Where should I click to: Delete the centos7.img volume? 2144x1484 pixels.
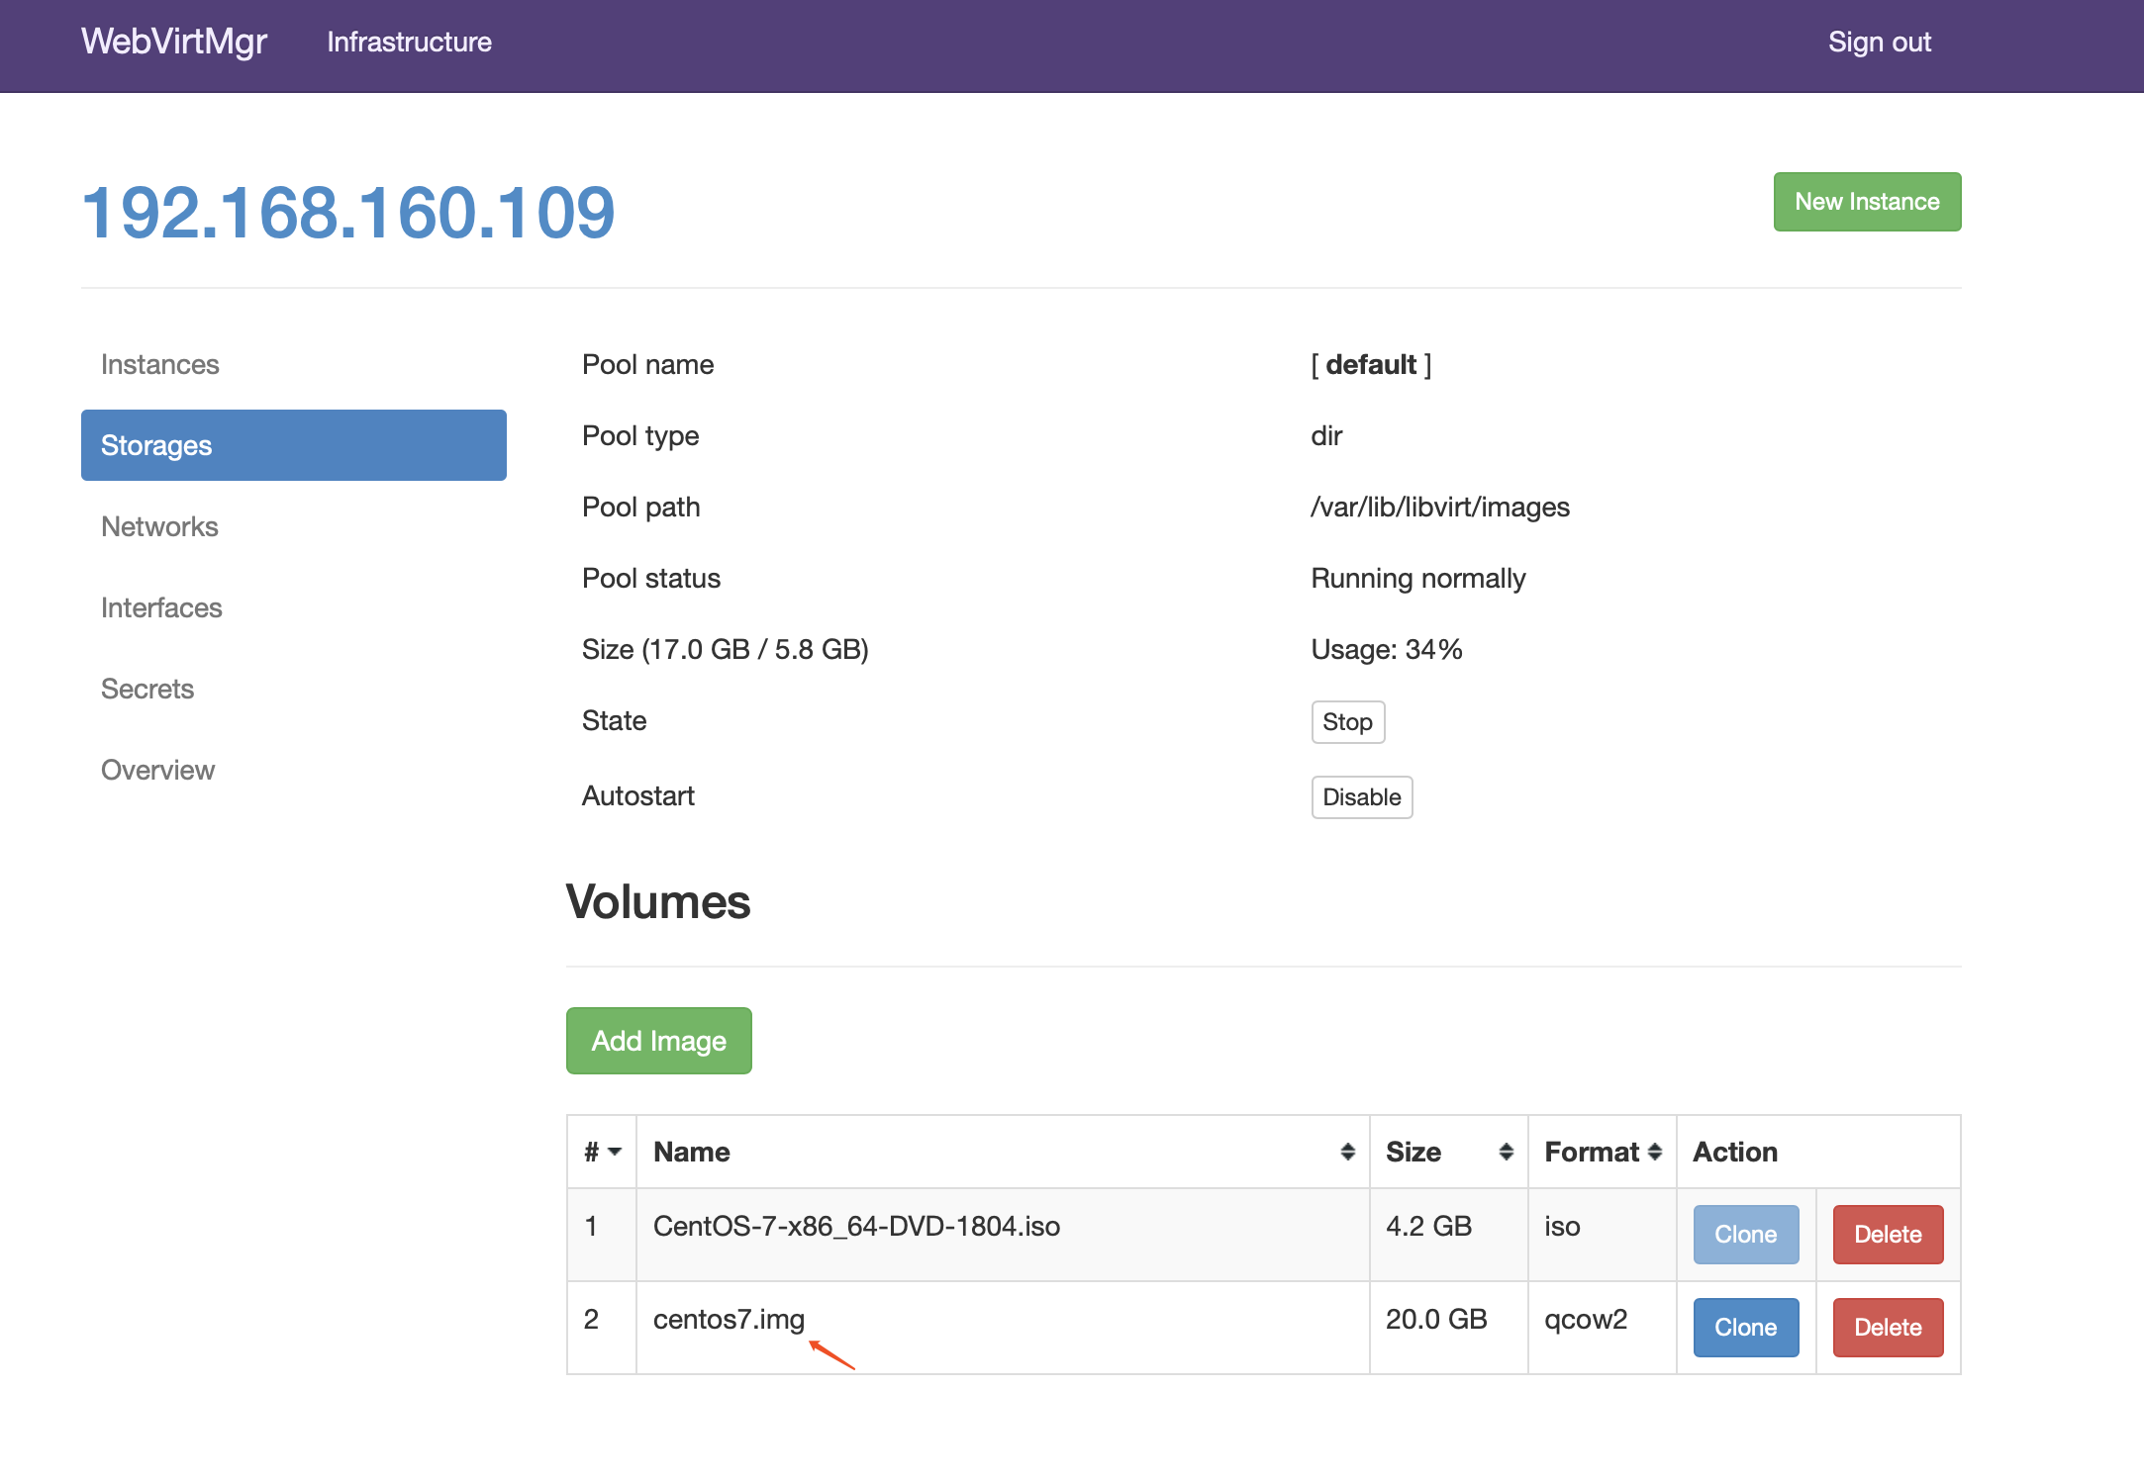click(1887, 1328)
